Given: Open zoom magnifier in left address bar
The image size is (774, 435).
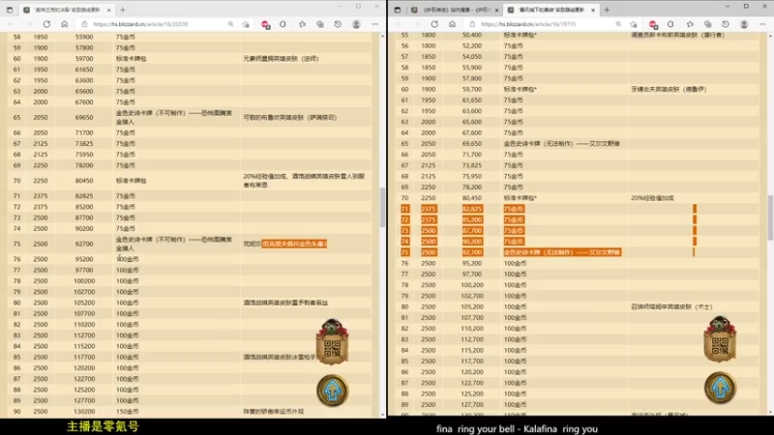Looking at the screenshot, I should pyautogui.click(x=230, y=24).
